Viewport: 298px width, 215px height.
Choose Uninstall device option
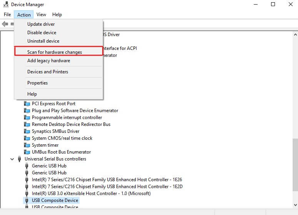[43, 41]
